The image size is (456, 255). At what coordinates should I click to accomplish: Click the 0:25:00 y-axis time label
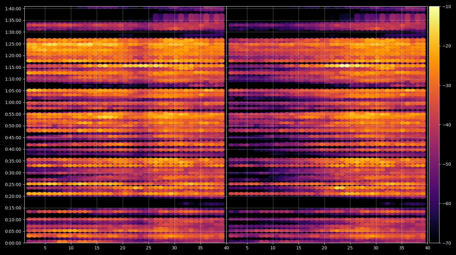[x=13, y=184]
